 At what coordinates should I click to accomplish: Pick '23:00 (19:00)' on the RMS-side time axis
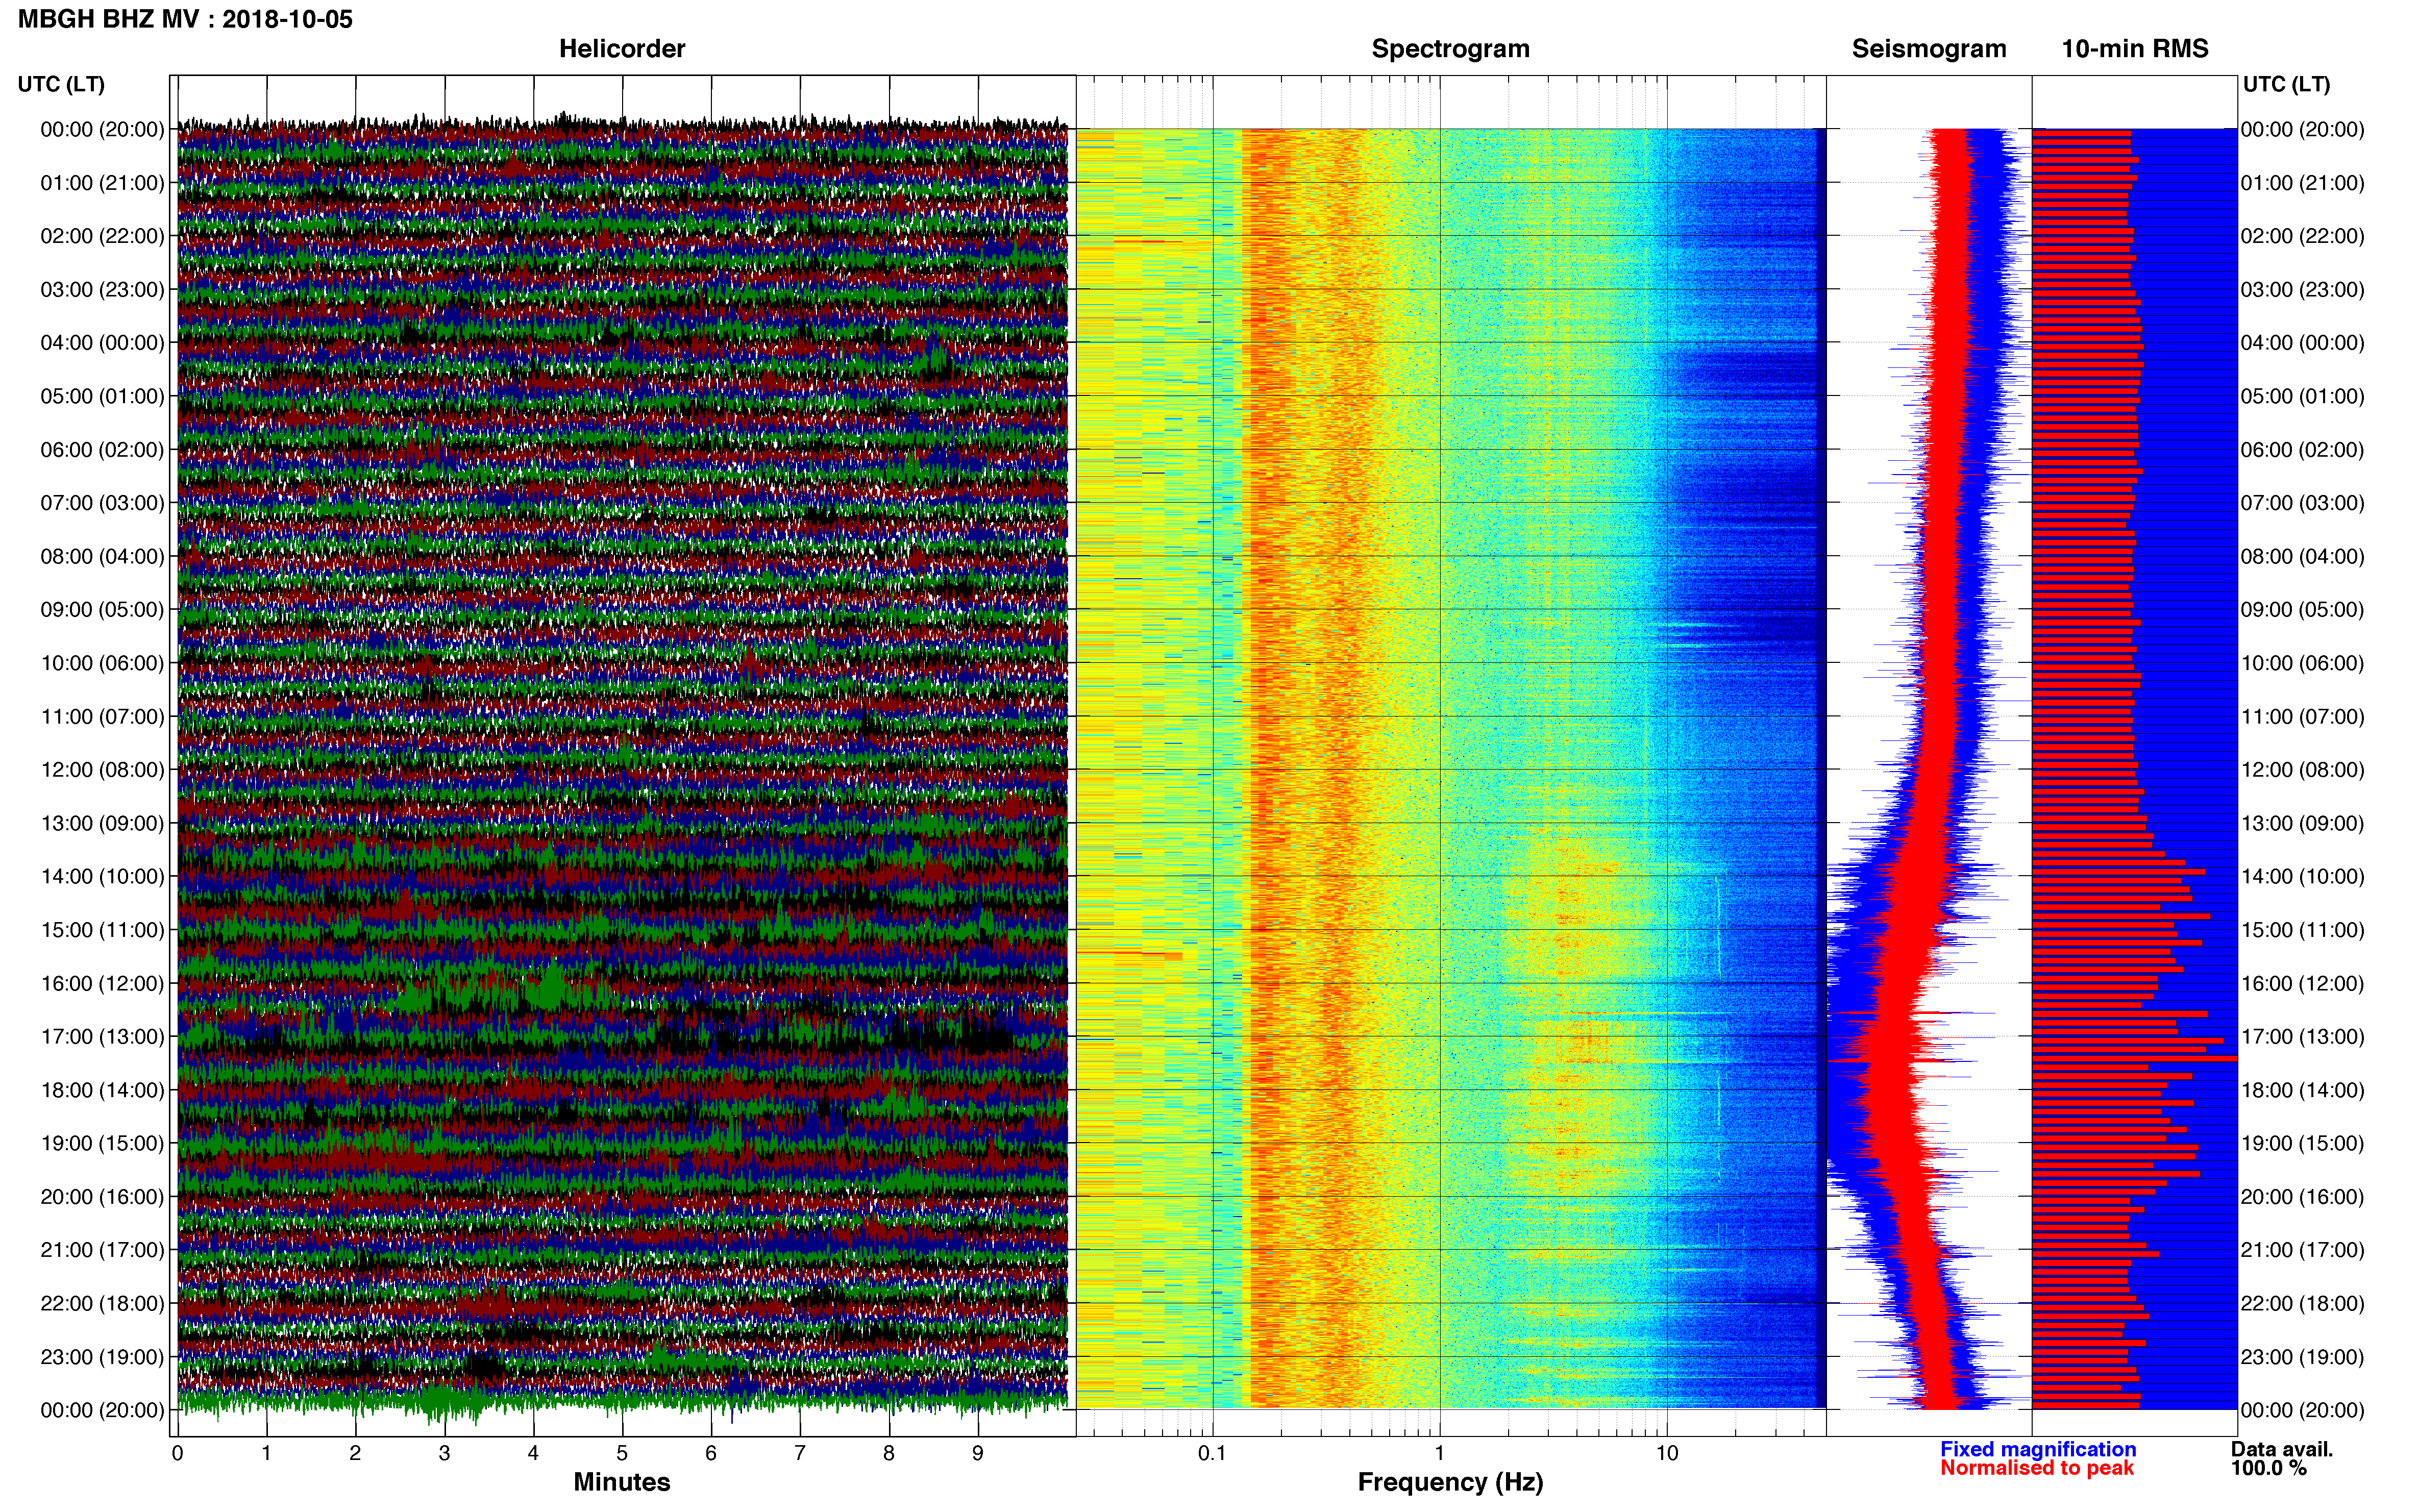pyautogui.click(x=2303, y=1357)
